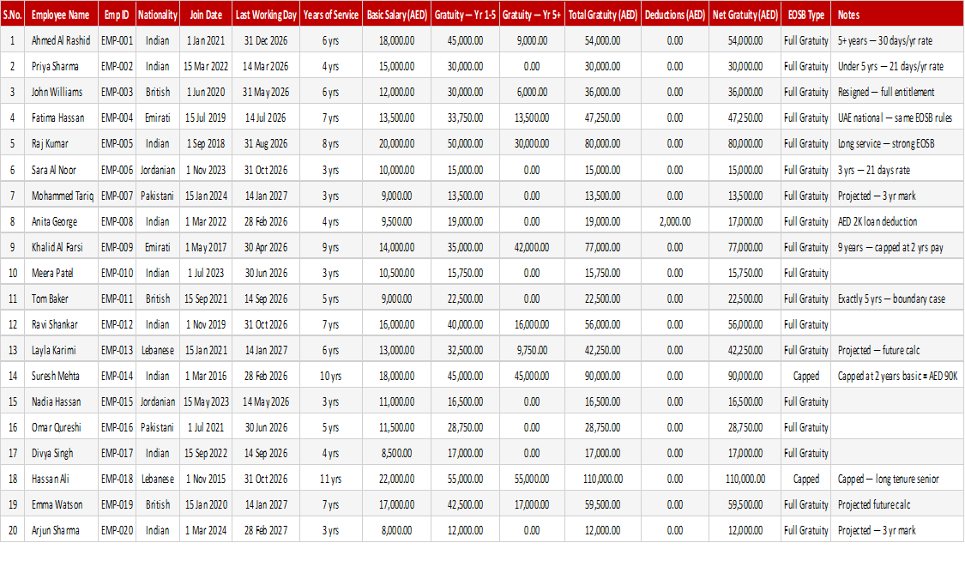The width and height of the screenshot is (965, 567).
Task: Select the Lebanese nationality for Layla Karimi
Action: pos(158,351)
